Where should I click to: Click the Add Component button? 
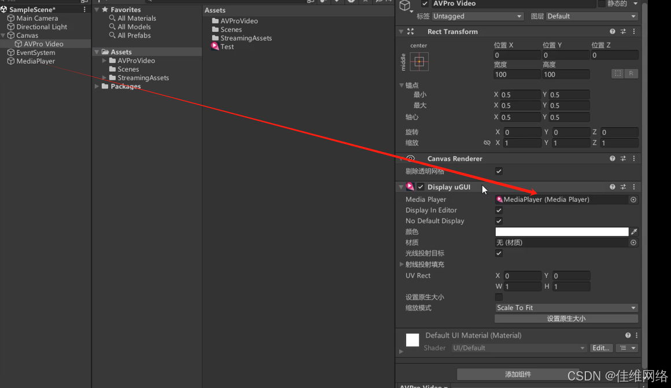coord(518,374)
